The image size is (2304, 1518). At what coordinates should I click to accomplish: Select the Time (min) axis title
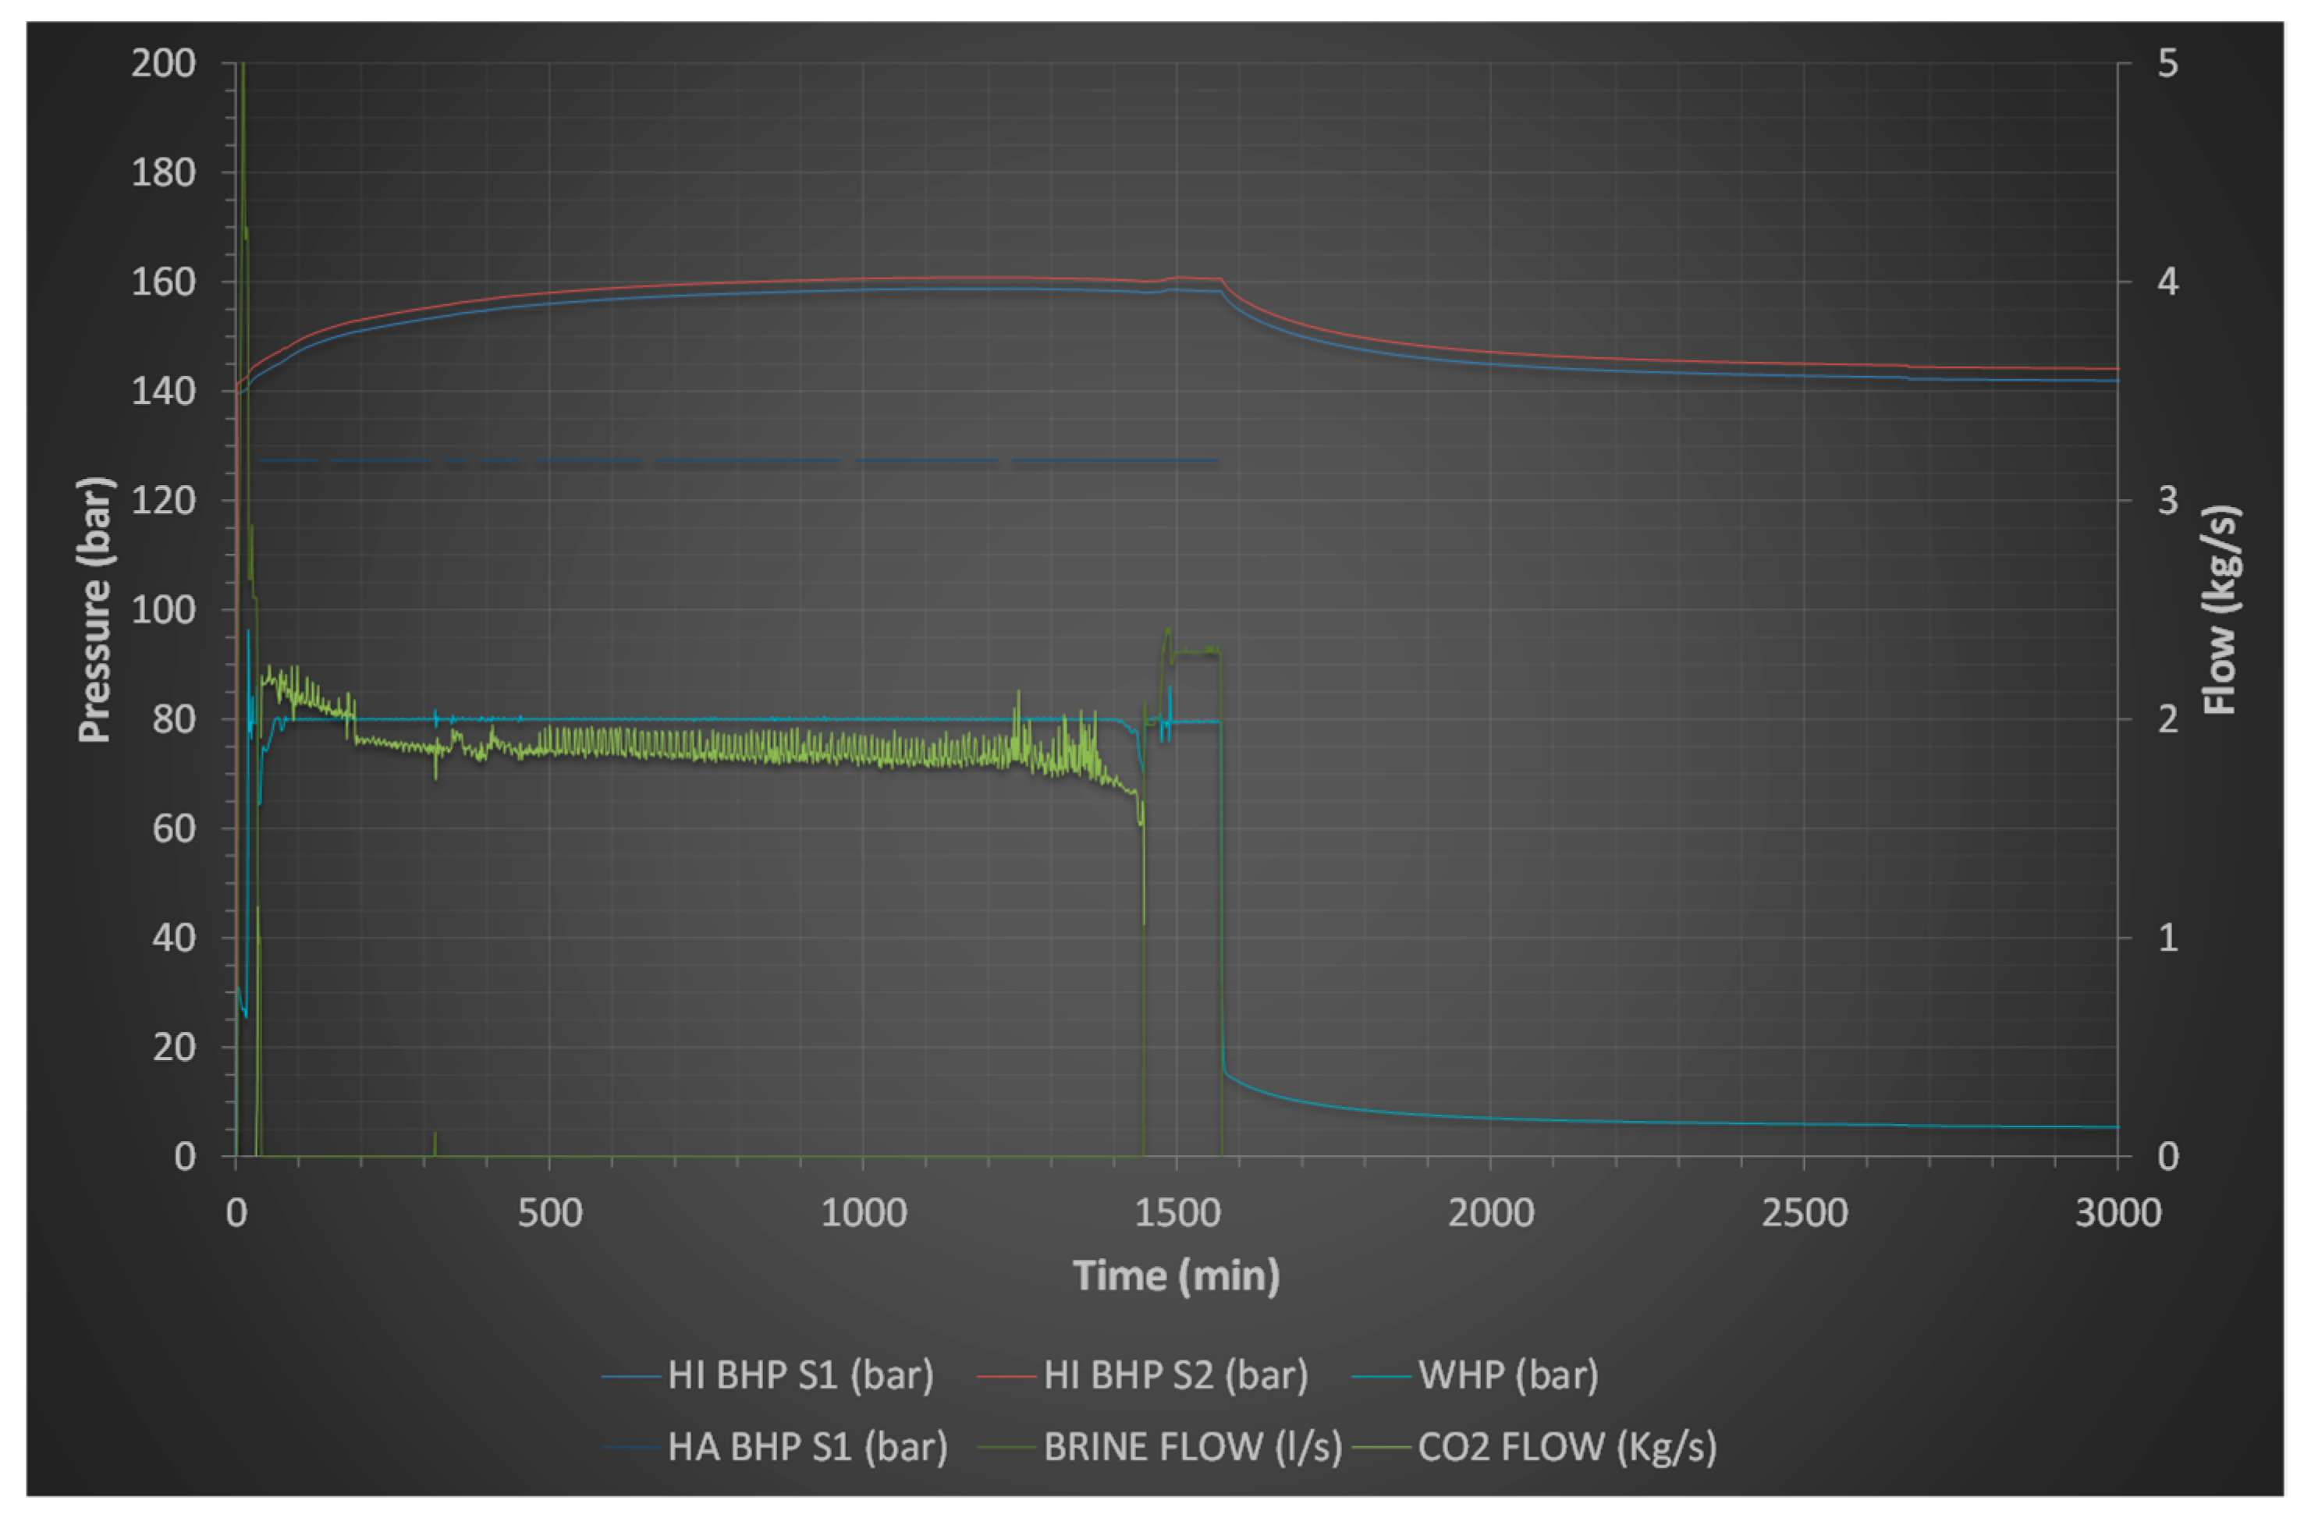pos(1175,1275)
